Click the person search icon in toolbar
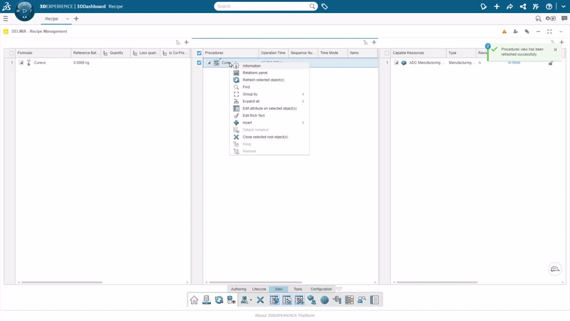The image size is (570, 321). (362, 300)
